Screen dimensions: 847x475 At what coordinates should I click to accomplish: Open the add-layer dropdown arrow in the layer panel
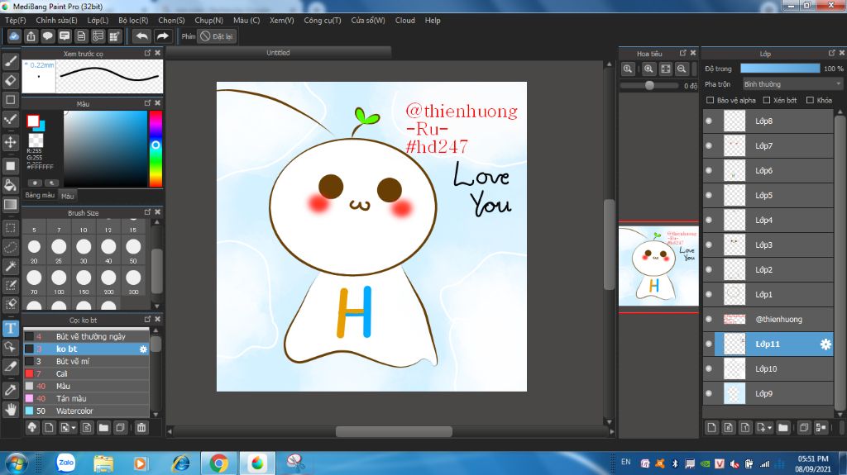769,428
